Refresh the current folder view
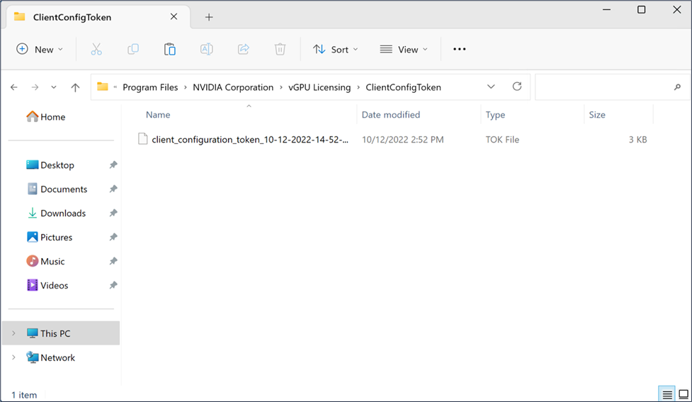Screen dimensions: 692x402 (517, 86)
